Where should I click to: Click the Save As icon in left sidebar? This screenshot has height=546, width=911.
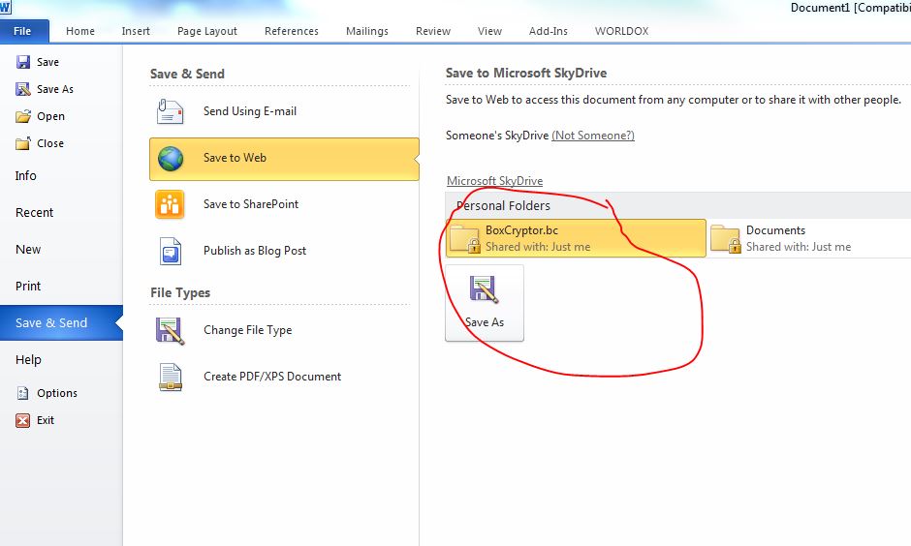23,89
